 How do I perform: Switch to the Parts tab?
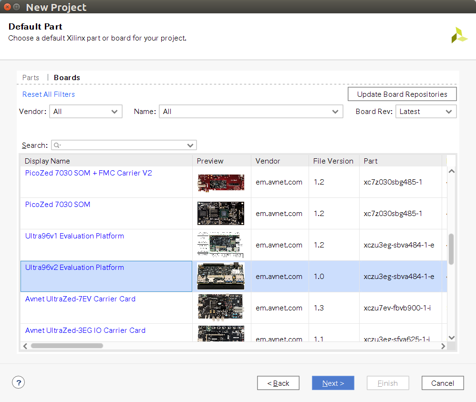tap(31, 78)
